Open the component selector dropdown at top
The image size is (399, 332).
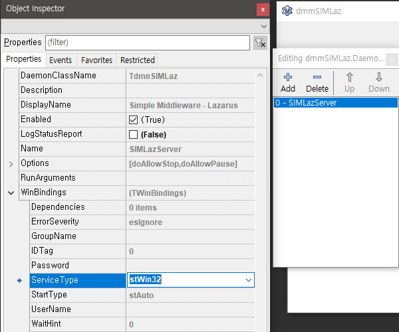coord(263,26)
